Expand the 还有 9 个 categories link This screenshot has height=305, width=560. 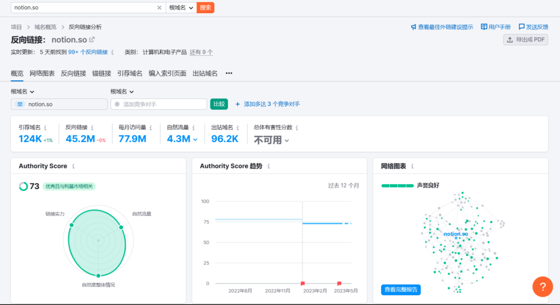tap(201, 52)
